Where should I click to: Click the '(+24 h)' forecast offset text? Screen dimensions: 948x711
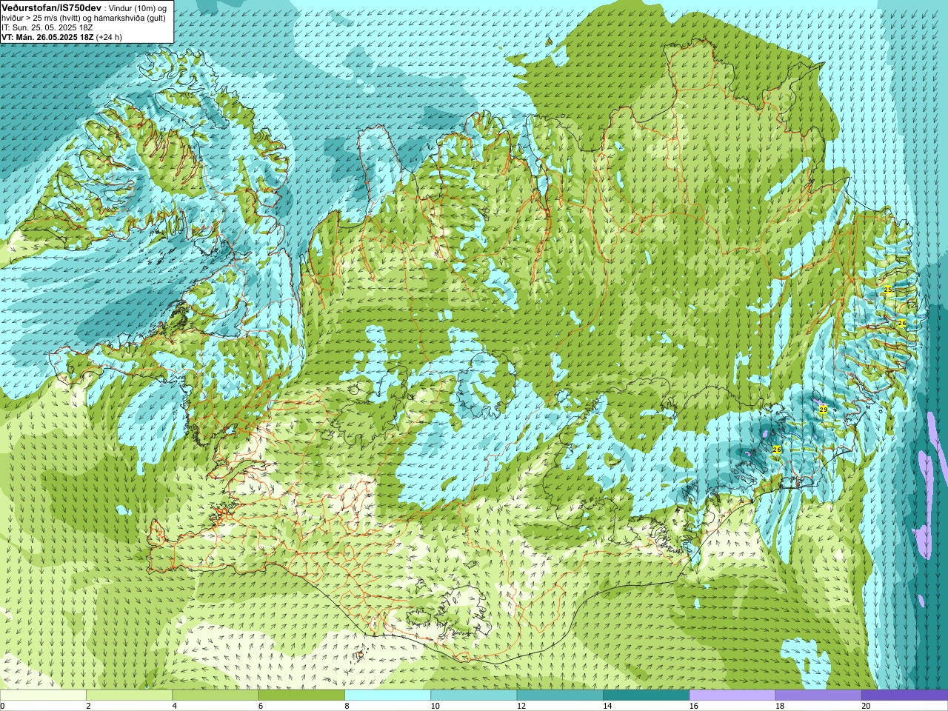[x=109, y=37]
